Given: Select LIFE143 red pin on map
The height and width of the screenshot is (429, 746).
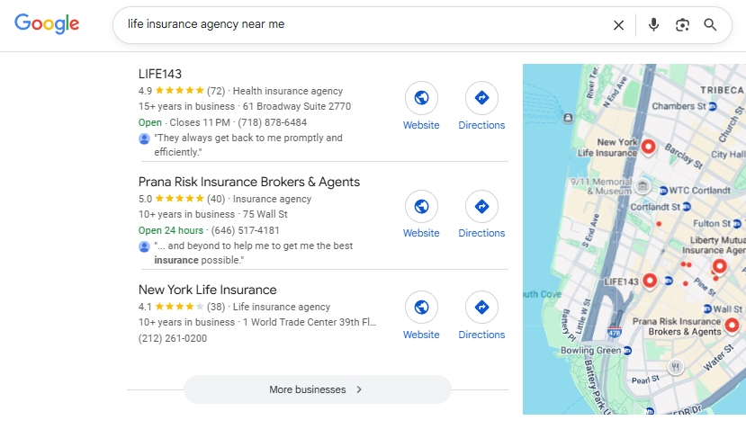Looking at the screenshot, I should pyautogui.click(x=649, y=281).
